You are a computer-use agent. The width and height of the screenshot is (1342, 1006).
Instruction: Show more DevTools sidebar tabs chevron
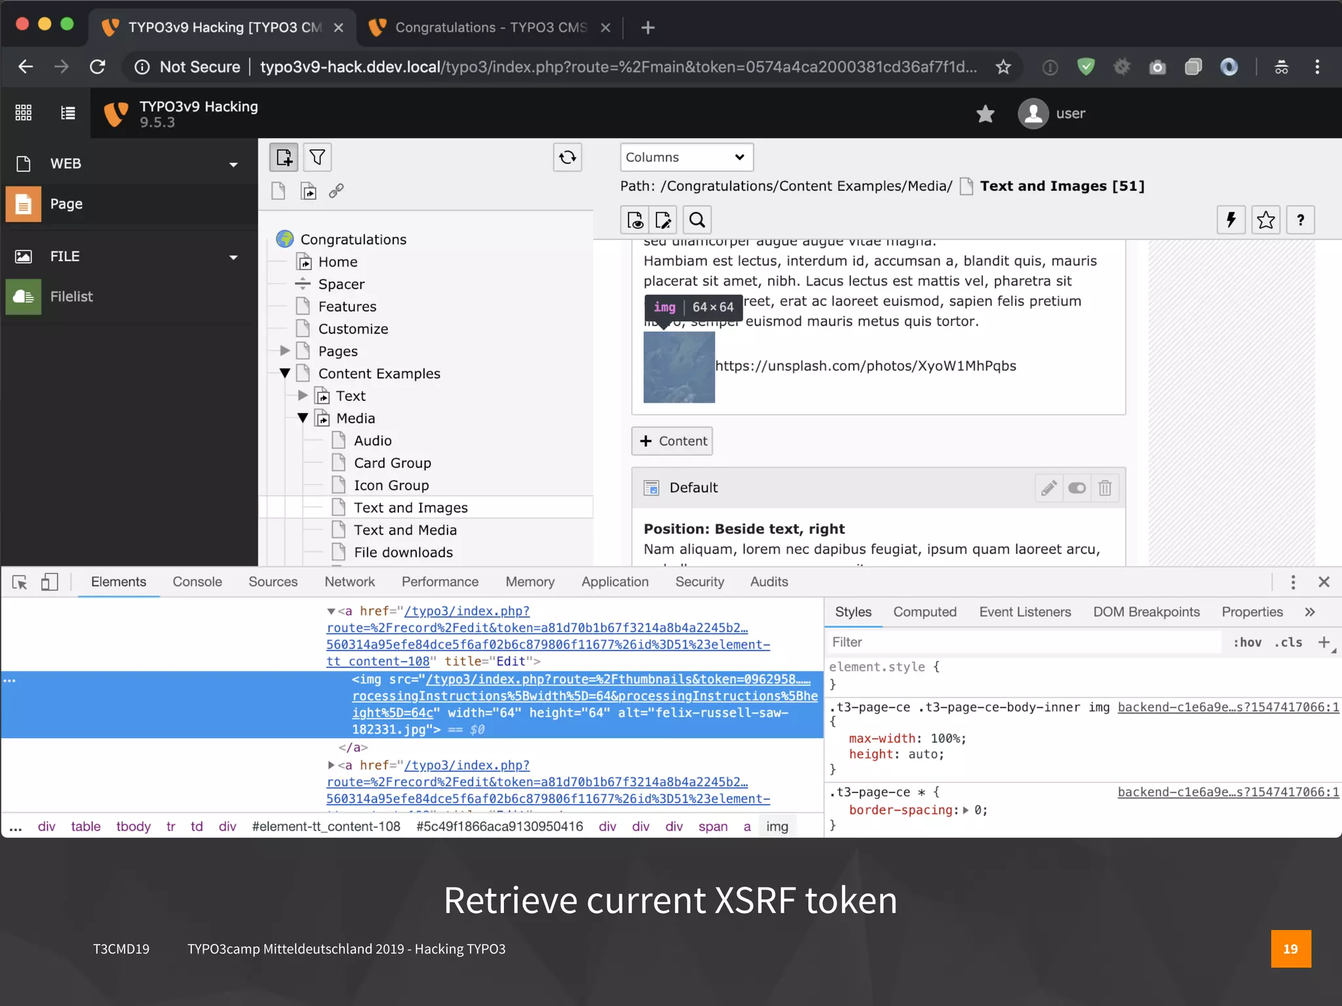[1310, 612]
